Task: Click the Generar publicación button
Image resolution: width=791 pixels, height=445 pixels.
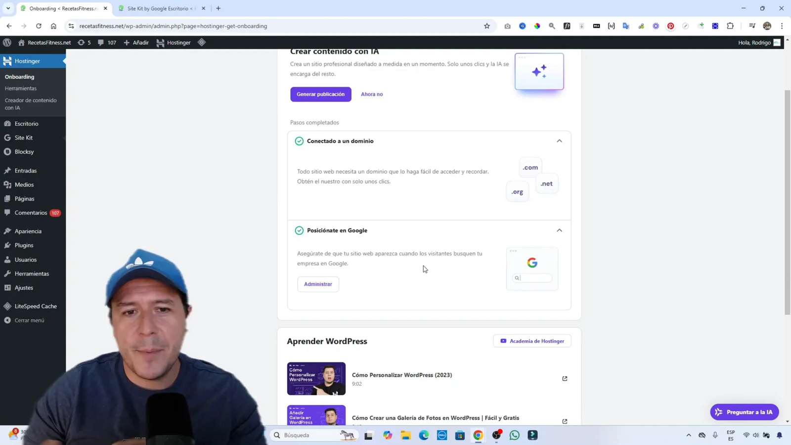Action: (x=320, y=94)
